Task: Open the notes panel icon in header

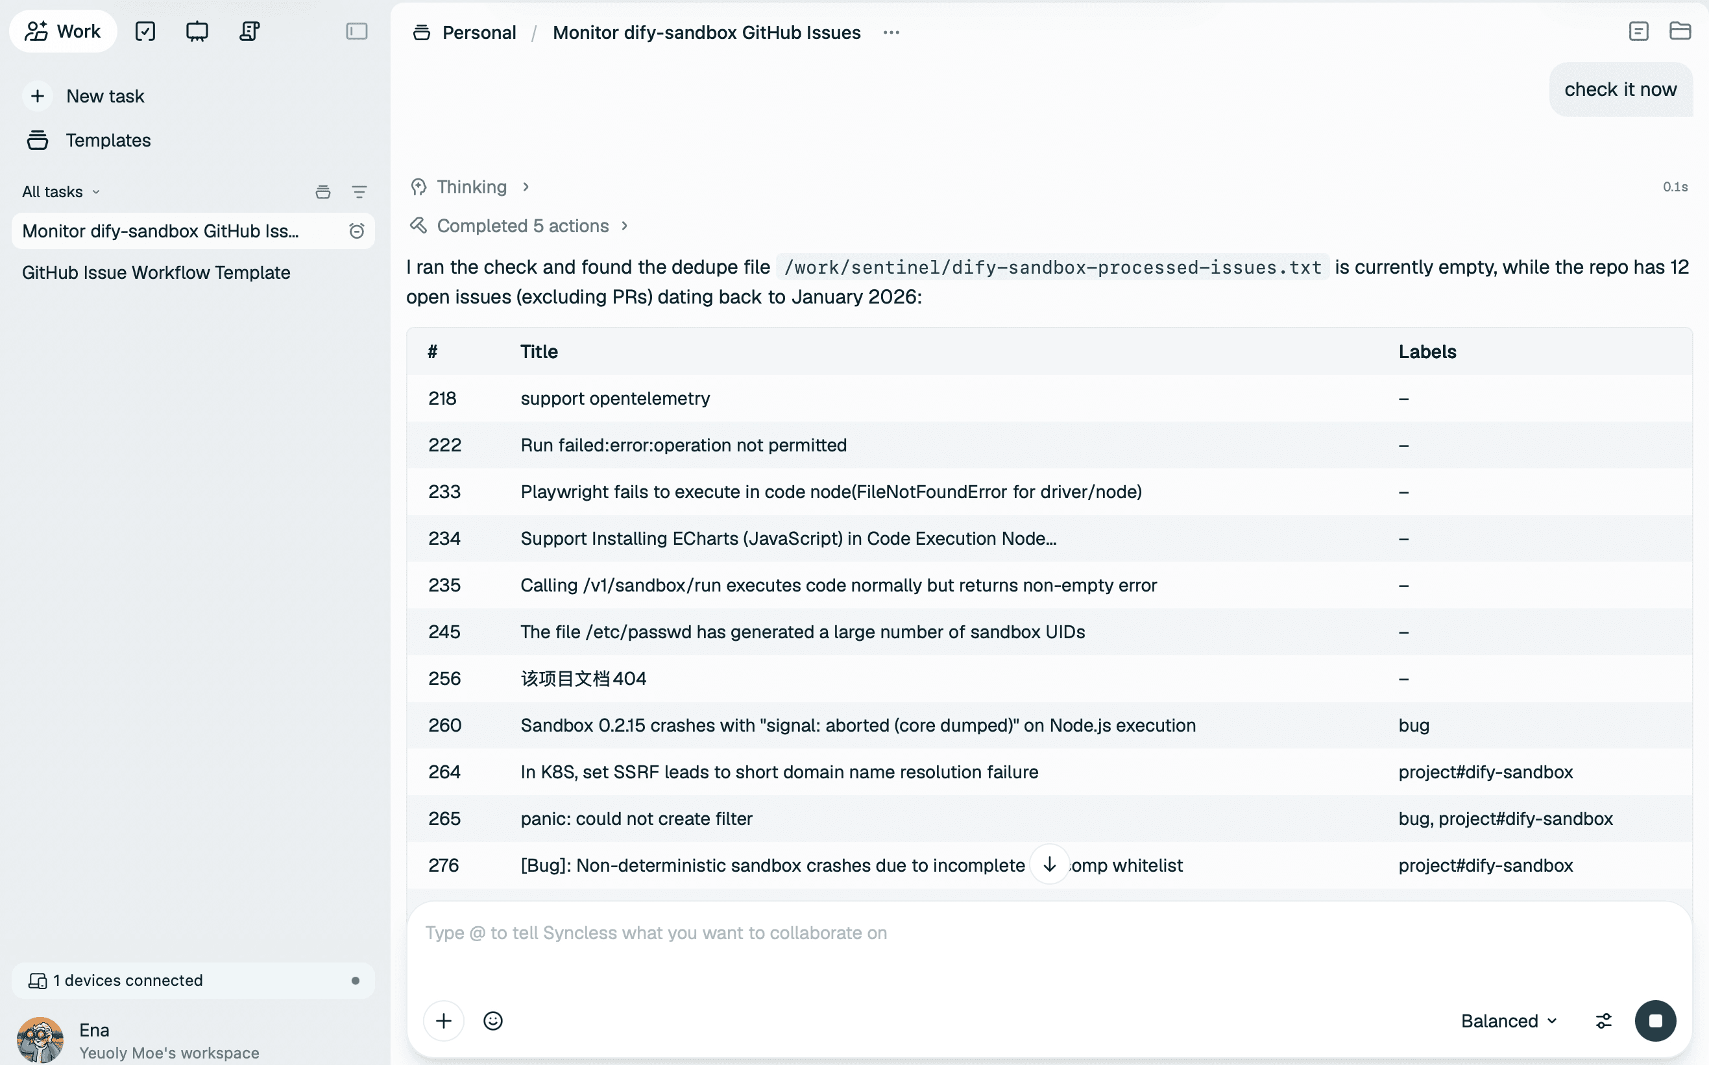Action: click(x=1638, y=31)
